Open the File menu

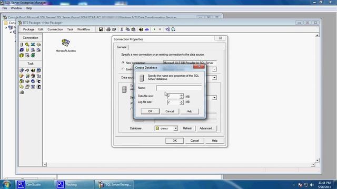point(5,8)
